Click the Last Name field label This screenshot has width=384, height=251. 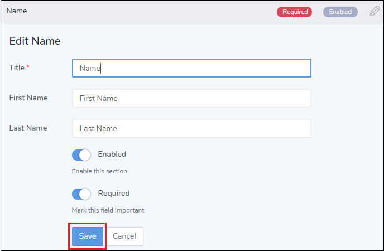pos(28,128)
